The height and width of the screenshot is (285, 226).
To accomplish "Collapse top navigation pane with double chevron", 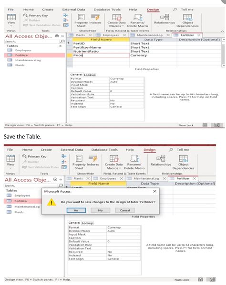I will click(x=62, y=36).
